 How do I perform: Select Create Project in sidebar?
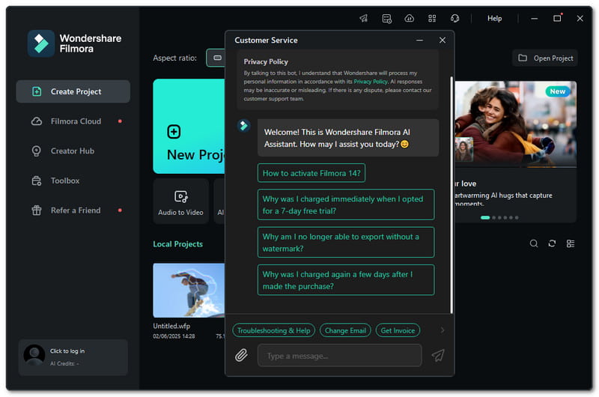click(73, 91)
